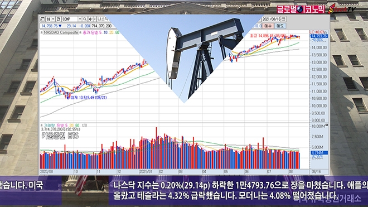368x207 pixels.
Task: Toggle the 거래량 volume indicator marker
Action: [42, 126]
